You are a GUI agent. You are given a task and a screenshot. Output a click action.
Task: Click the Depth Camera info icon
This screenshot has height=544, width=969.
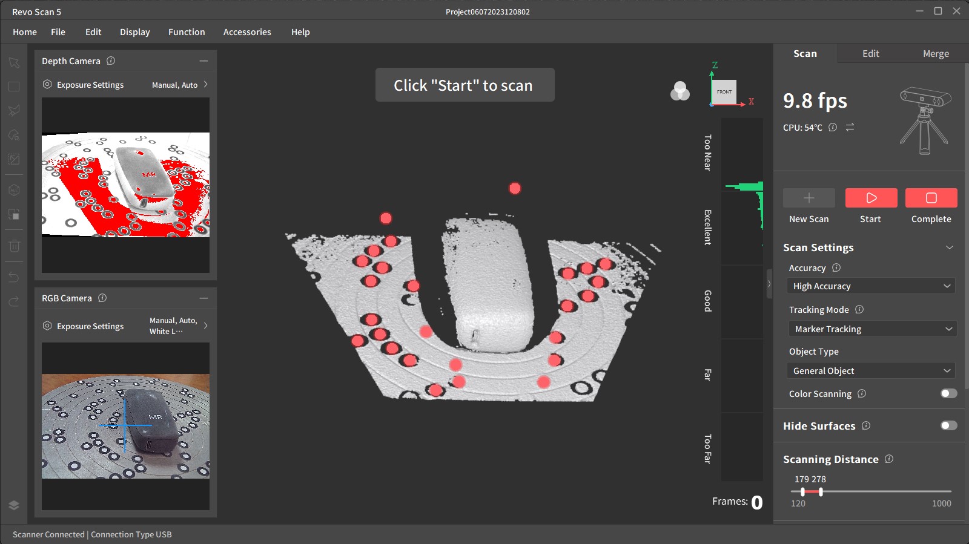pos(111,61)
